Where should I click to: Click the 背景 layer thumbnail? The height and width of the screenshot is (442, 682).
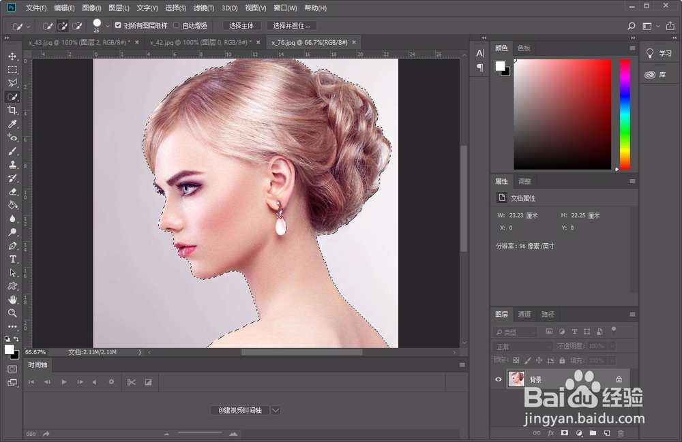click(516, 379)
